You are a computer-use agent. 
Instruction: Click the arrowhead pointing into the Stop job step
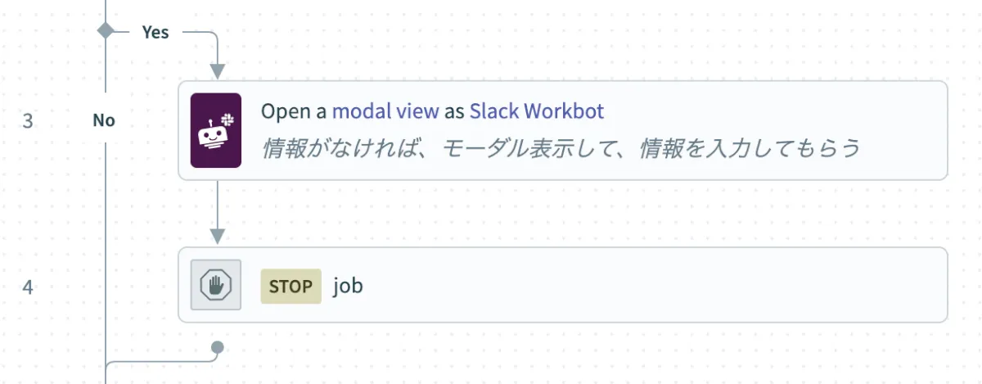coord(217,236)
